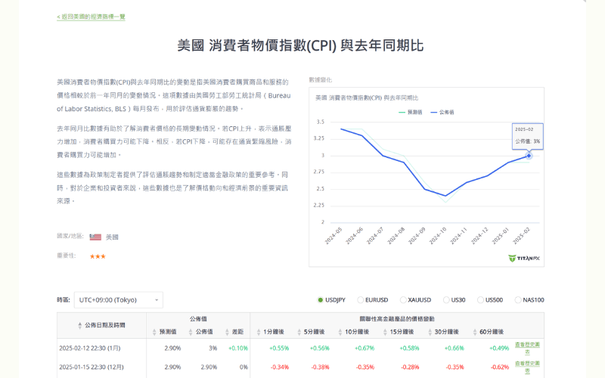Click the sort arrows beside 公佈日期及時間
605x378 pixels.
[80, 325]
